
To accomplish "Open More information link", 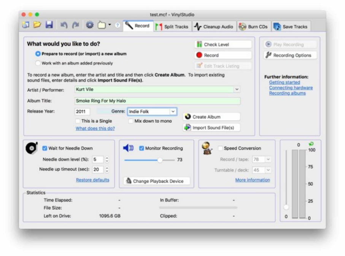I will click(253, 180).
